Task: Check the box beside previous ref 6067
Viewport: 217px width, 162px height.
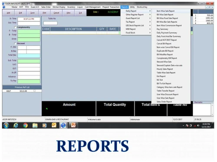Action: [x=34, y=91]
